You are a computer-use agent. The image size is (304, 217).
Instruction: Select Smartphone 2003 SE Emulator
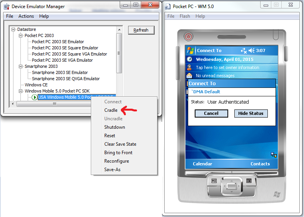point(60,72)
